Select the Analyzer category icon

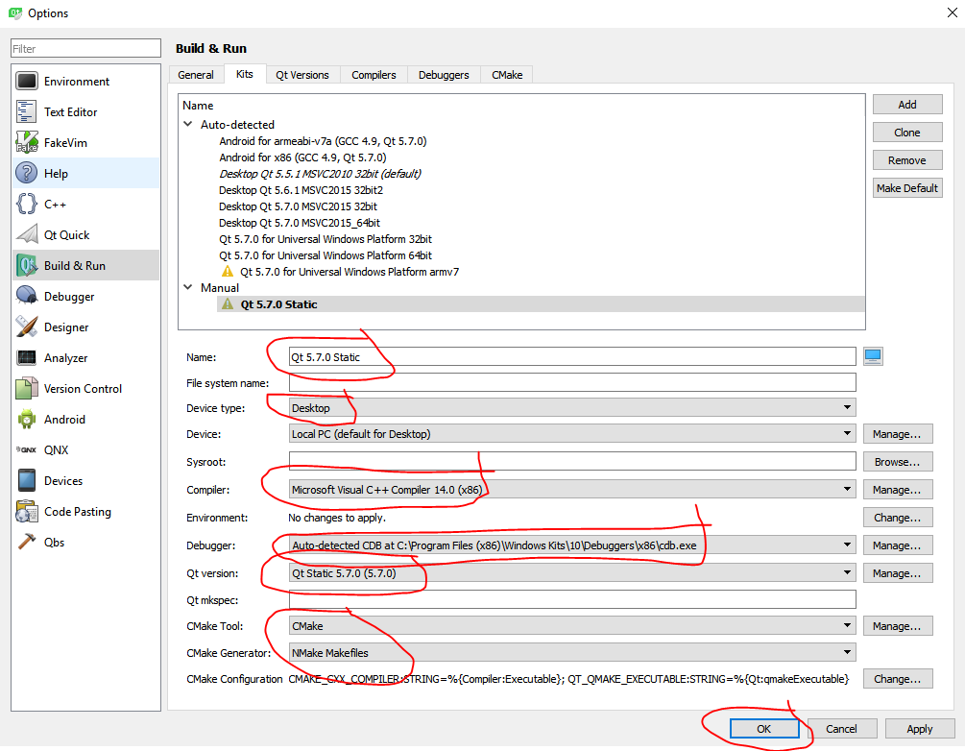tap(27, 357)
